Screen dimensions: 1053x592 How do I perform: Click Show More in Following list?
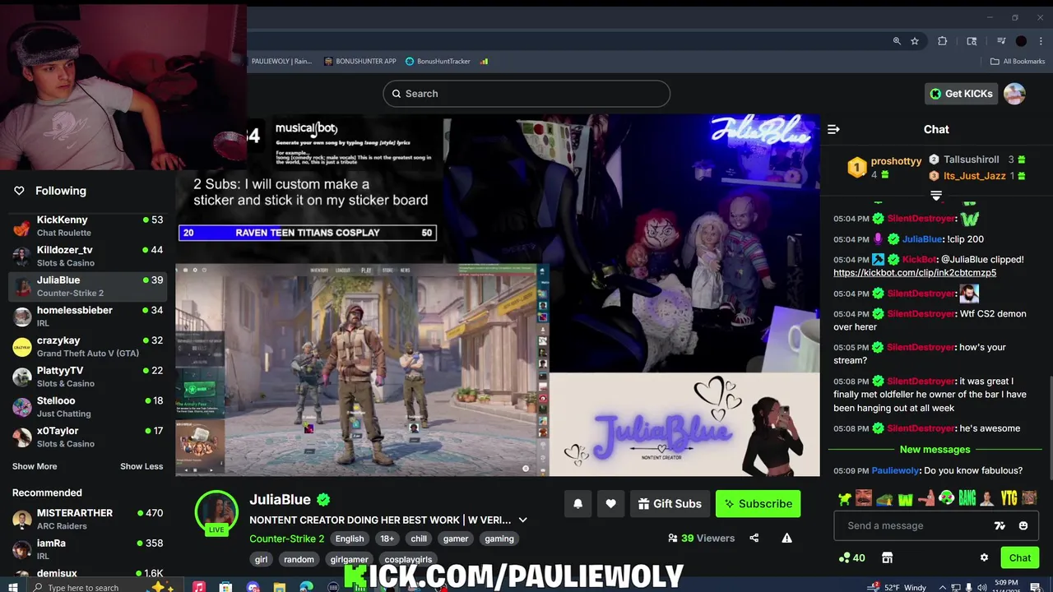pos(35,466)
